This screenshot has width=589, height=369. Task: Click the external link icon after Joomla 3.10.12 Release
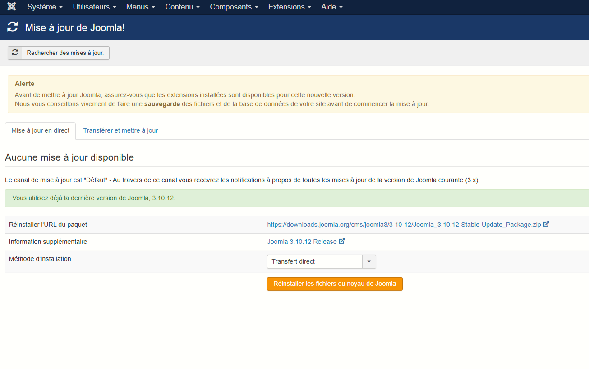[342, 241]
